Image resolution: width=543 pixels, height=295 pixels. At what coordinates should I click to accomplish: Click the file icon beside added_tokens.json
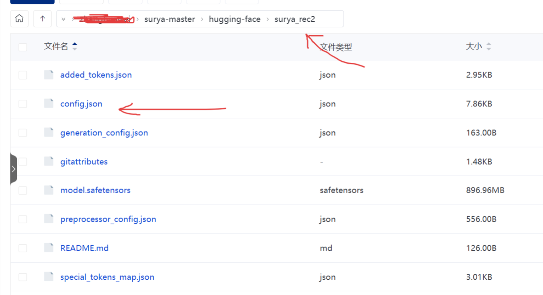coord(48,74)
